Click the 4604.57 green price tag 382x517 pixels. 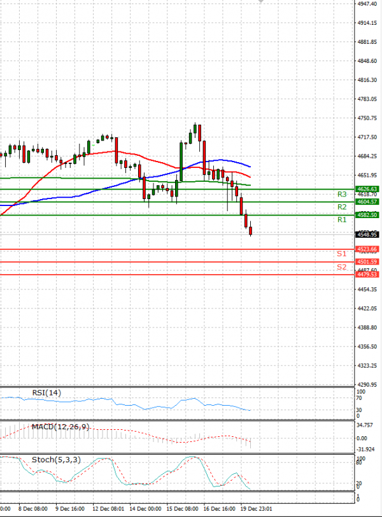click(367, 202)
